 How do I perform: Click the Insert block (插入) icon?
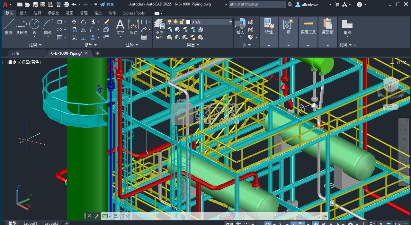pos(240,27)
